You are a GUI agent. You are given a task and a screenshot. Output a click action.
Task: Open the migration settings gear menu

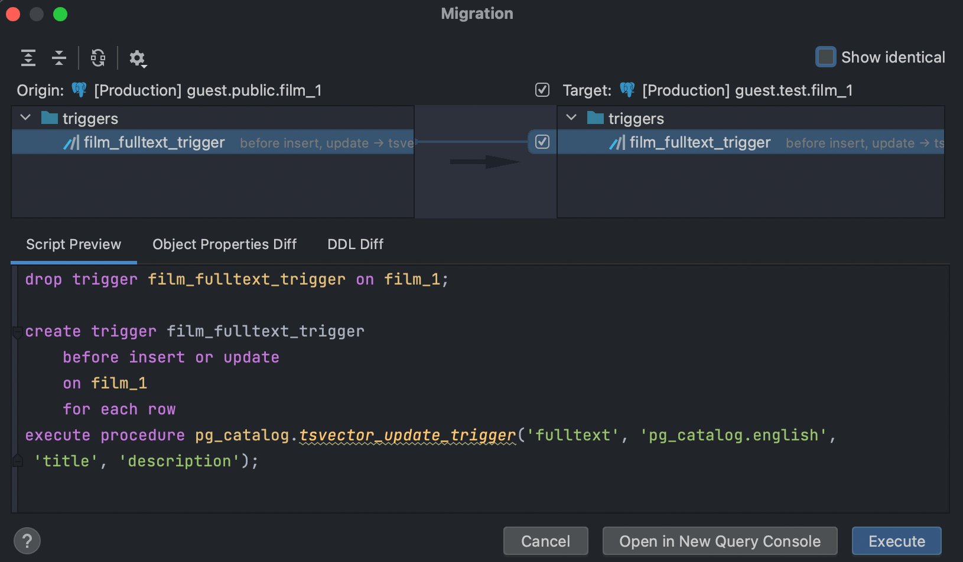(x=138, y=58)
